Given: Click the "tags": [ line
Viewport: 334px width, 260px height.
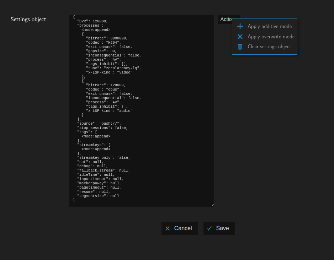Looking at the screenshot, I should 87,132.
